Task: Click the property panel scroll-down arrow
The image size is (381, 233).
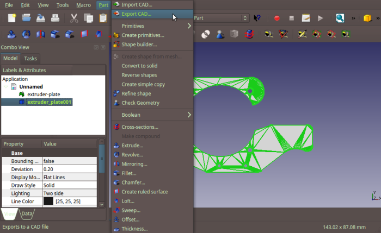Action: [102, 204]
